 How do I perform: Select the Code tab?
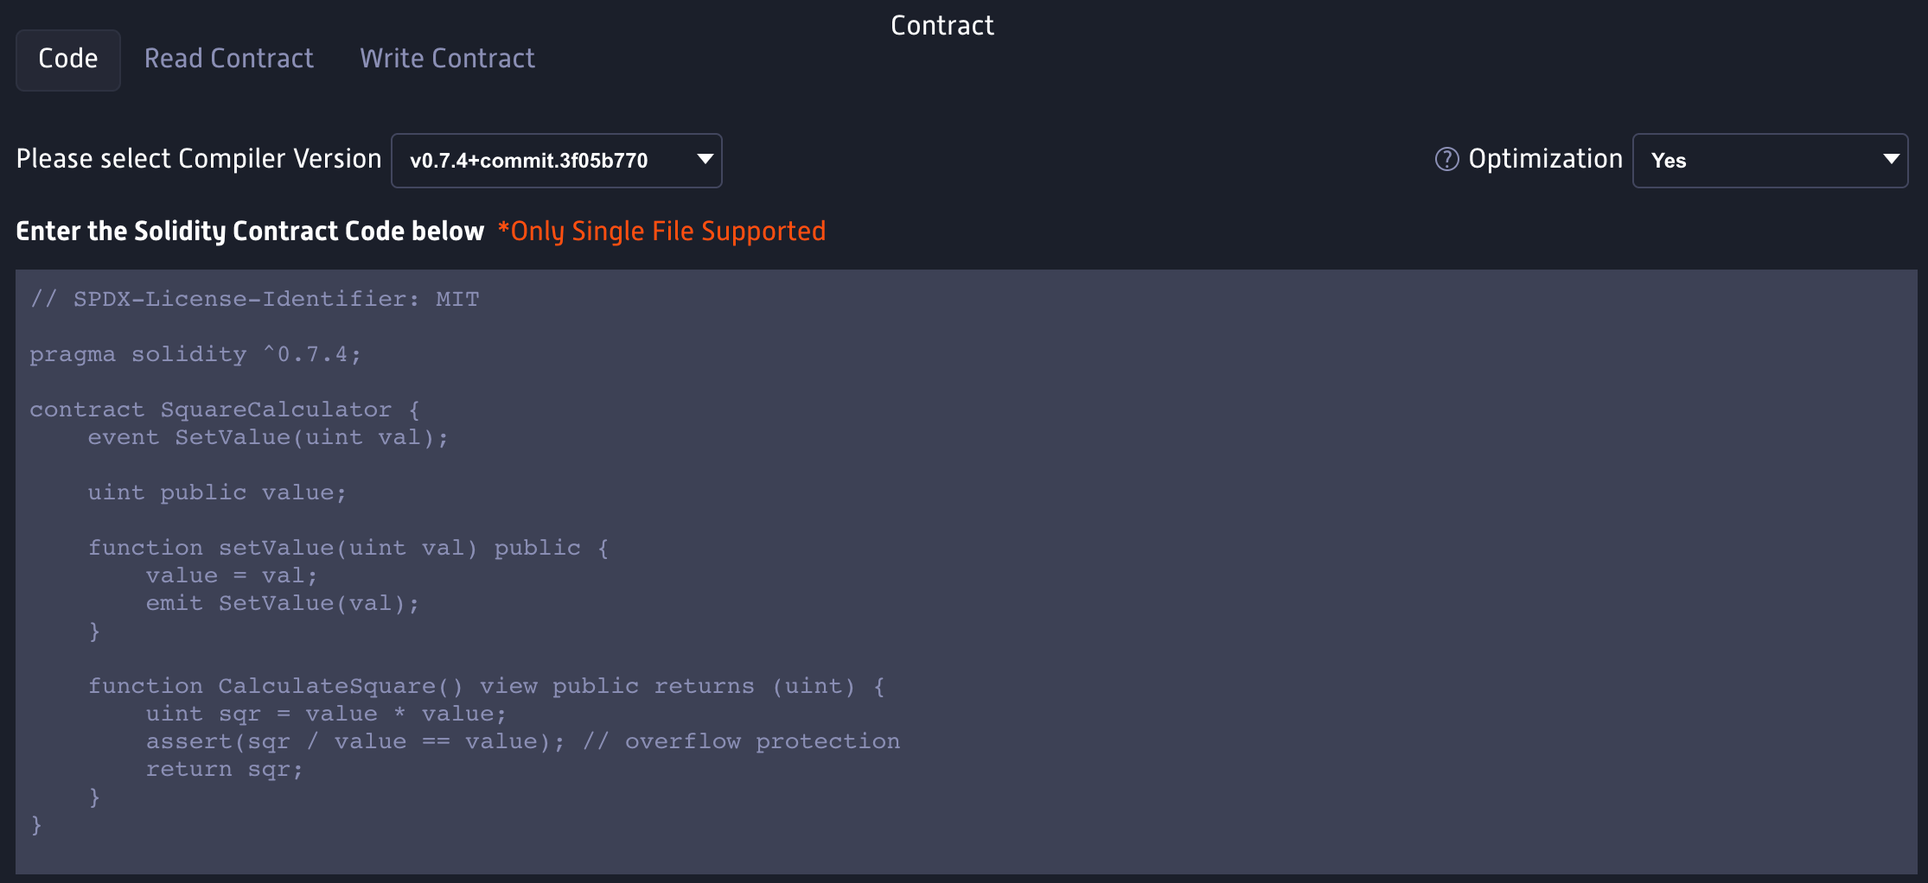coord(67,58)
